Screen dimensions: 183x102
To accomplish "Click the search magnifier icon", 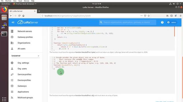I will (x=101, y=22).
